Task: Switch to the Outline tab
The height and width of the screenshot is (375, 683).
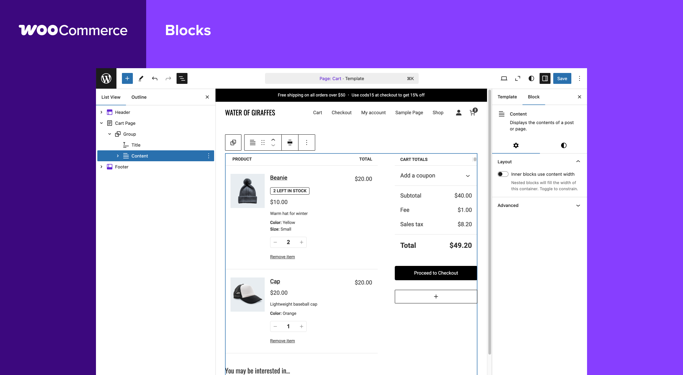Action: click(x=139, y=97)
